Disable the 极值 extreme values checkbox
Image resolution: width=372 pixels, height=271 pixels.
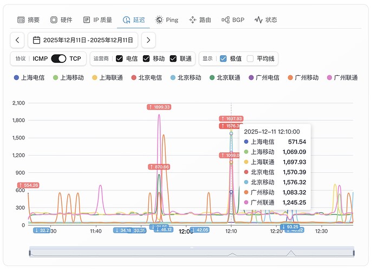[223, 59]
